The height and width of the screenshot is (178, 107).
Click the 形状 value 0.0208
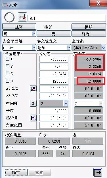[54, 141]
